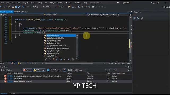Click the Save icon in toolbar
170x95 pixels.
(x=16, y=7)
